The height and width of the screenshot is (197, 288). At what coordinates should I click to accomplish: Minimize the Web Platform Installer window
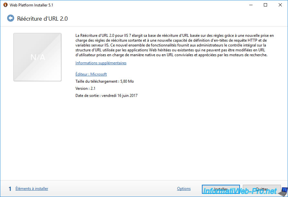(x=251, y=5)
